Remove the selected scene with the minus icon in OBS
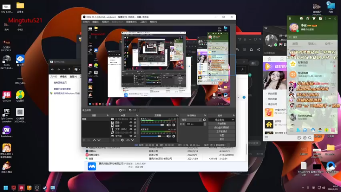 pos(89,140)
